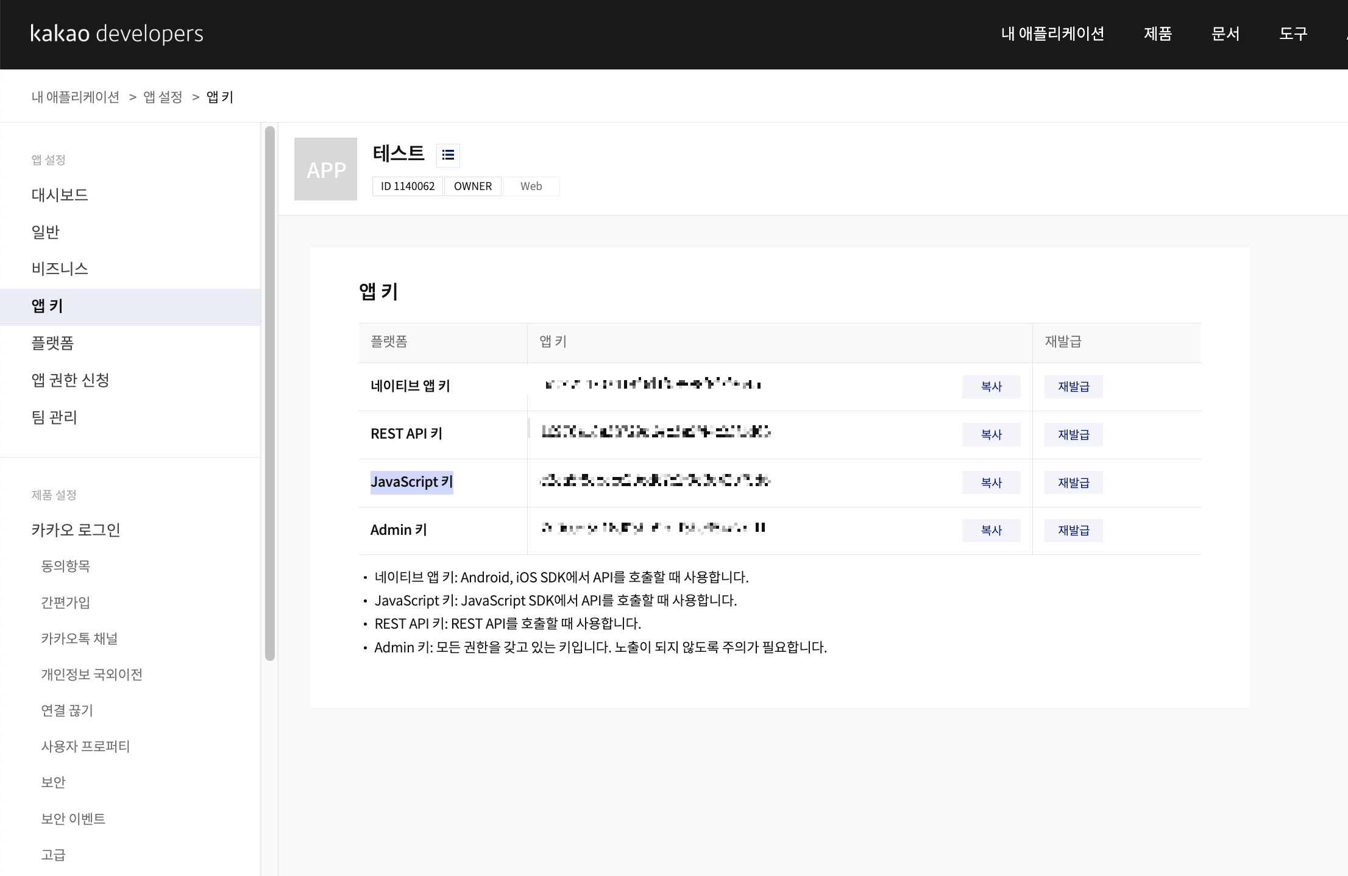The width and height of the screenshot is (1348, 876).
Task: Reissue the Admin 키
Action: [x=1073, y=530]
